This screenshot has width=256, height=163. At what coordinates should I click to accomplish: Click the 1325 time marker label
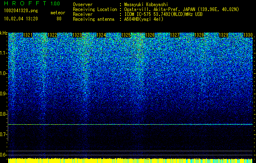(x=126, y=35)
